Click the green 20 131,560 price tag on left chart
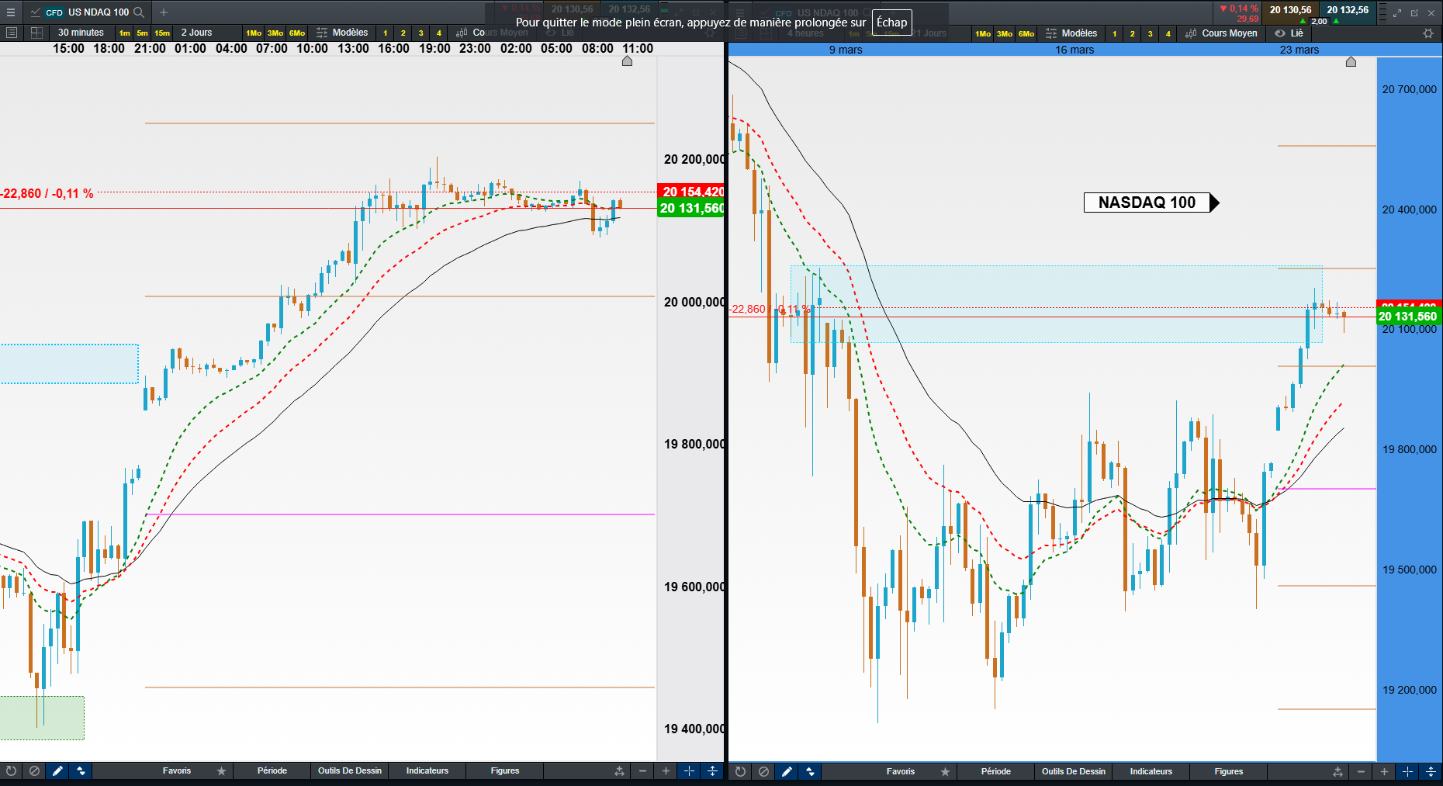 pyautogui.click(x=690, y=208)
